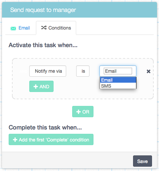159x171 pixels.
Task: Choose the highlighted Email option in list
Action: tap(118, 80)
